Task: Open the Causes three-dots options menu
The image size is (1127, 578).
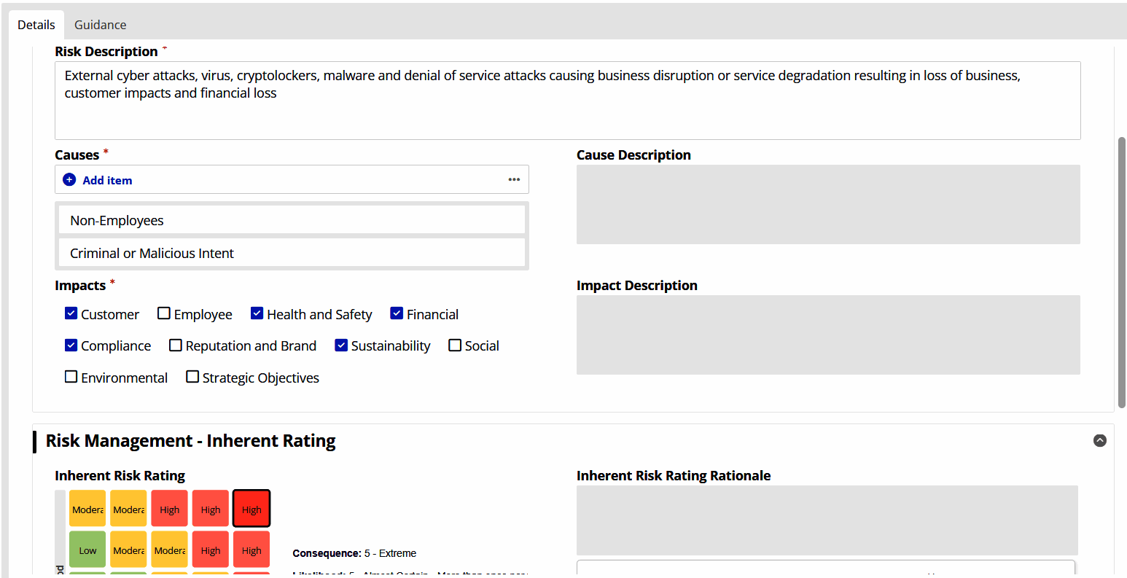Action: [x=514, y=179]
